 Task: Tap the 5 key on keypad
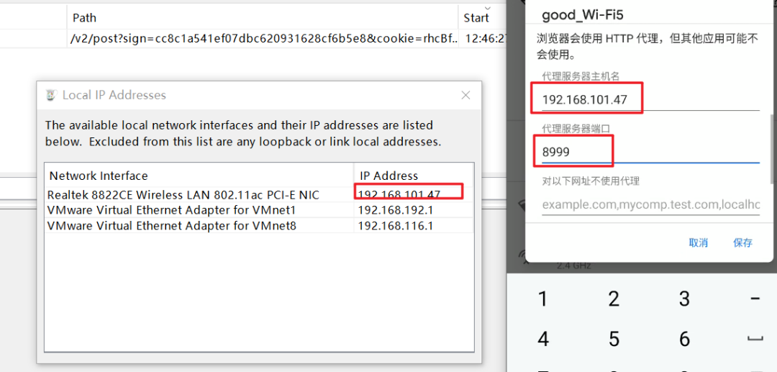tap(614, 340)
